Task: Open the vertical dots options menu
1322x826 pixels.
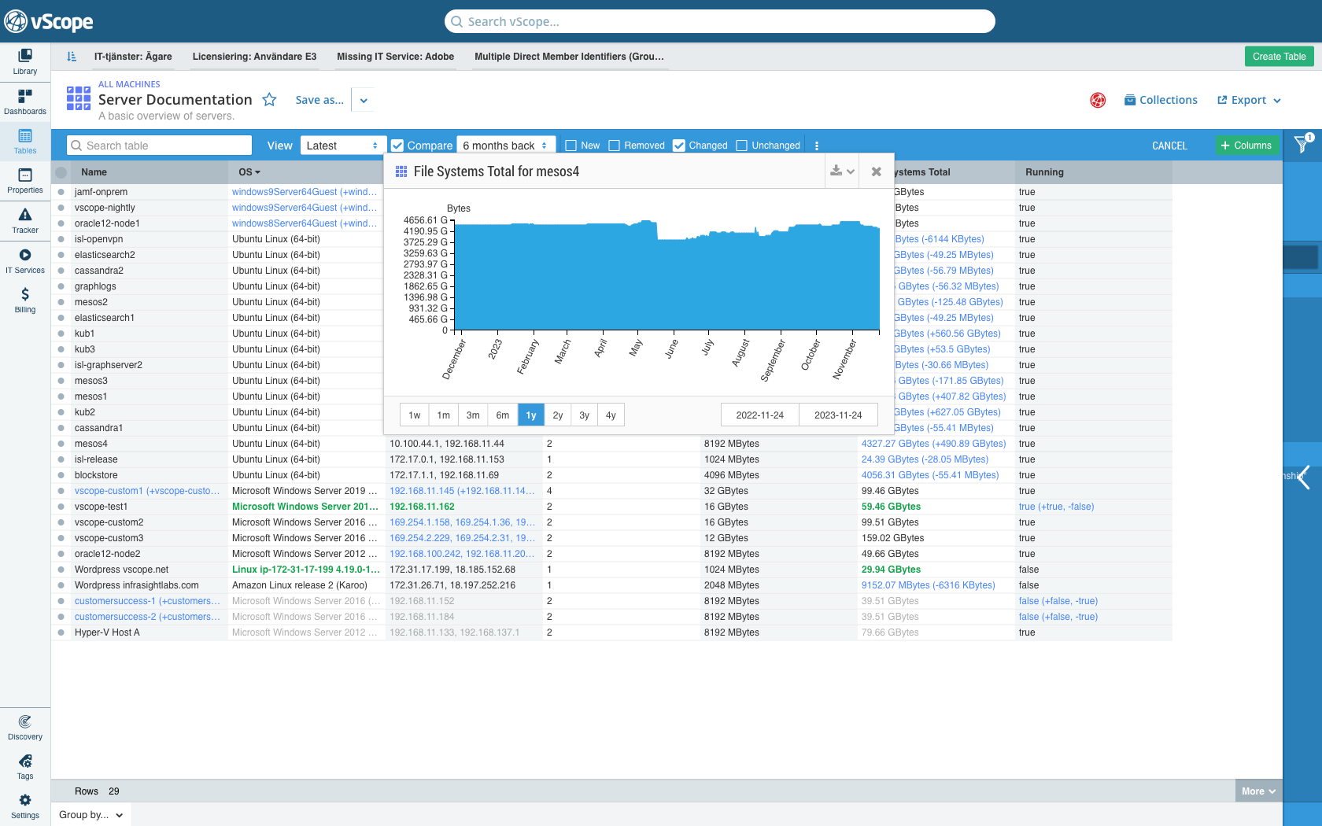Action: (817, 146)
